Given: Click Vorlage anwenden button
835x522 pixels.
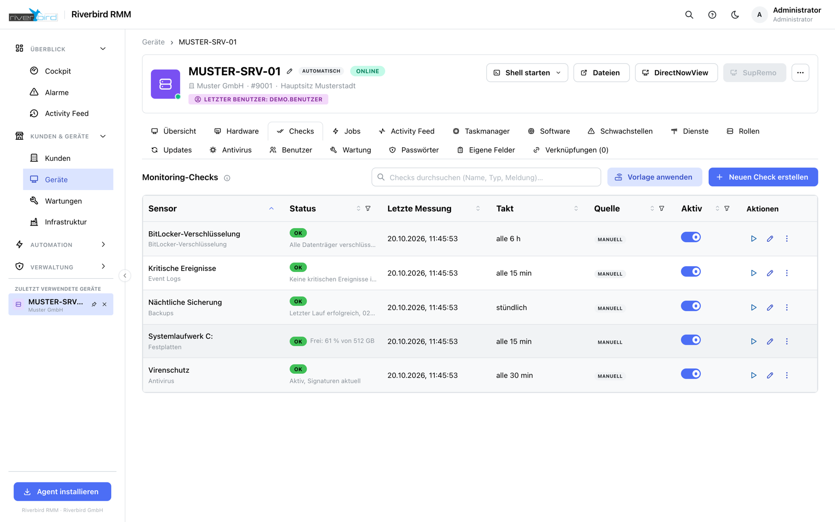Looking at the screenshot, I should 654,177.
